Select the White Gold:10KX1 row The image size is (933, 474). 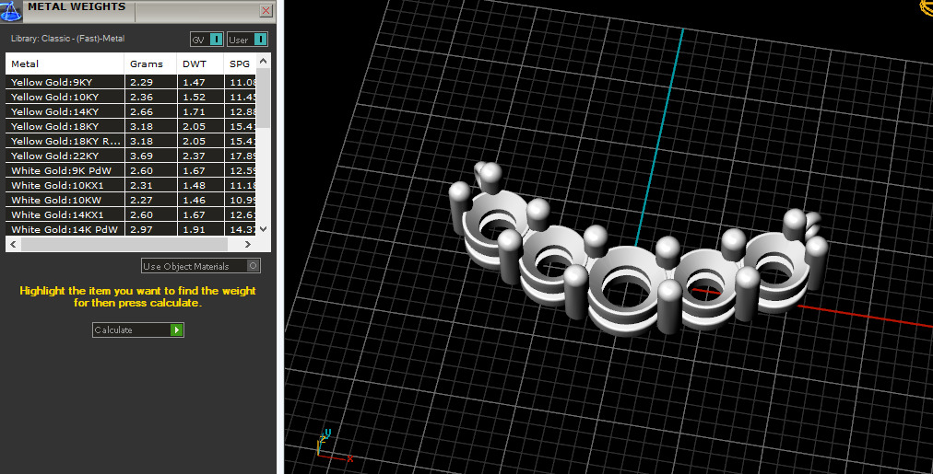coord(131,185)
